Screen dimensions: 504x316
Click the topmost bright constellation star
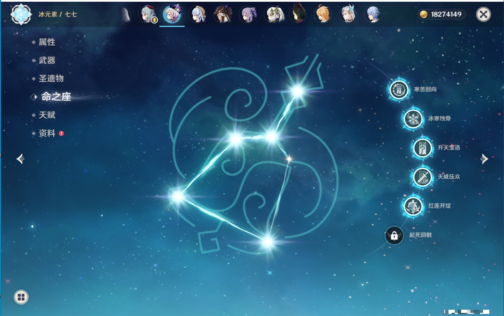[x=298, y=91]
